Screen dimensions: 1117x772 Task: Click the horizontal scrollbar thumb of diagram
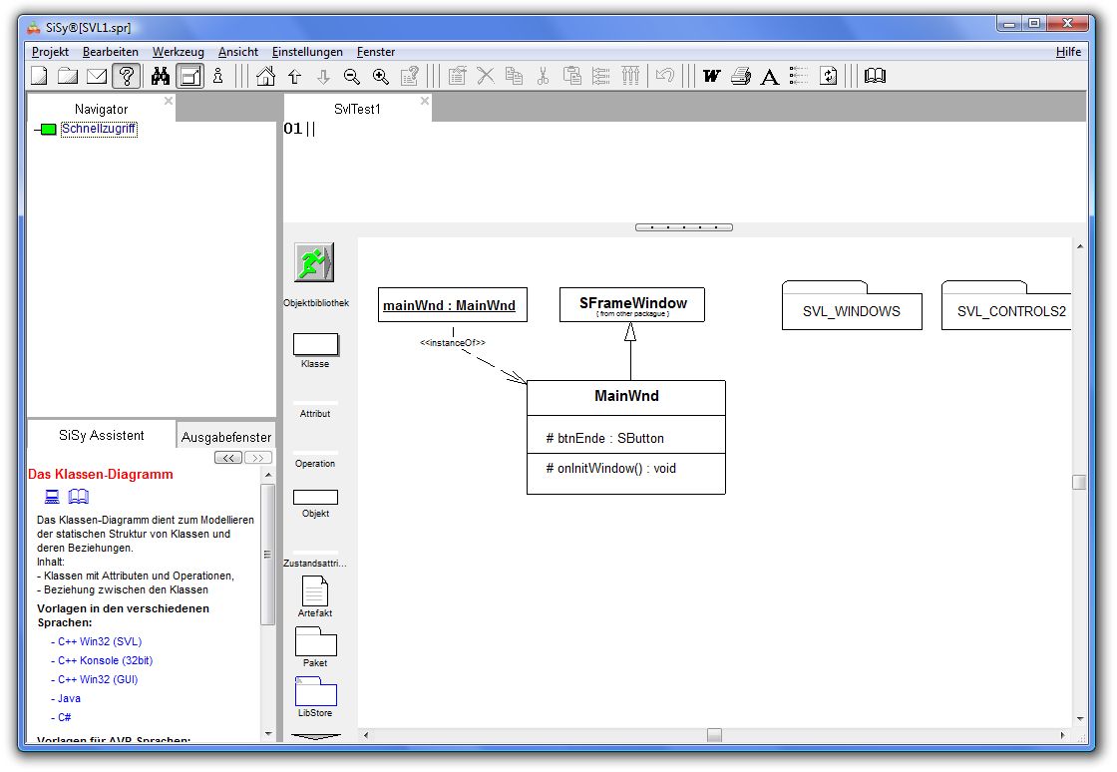714,735
